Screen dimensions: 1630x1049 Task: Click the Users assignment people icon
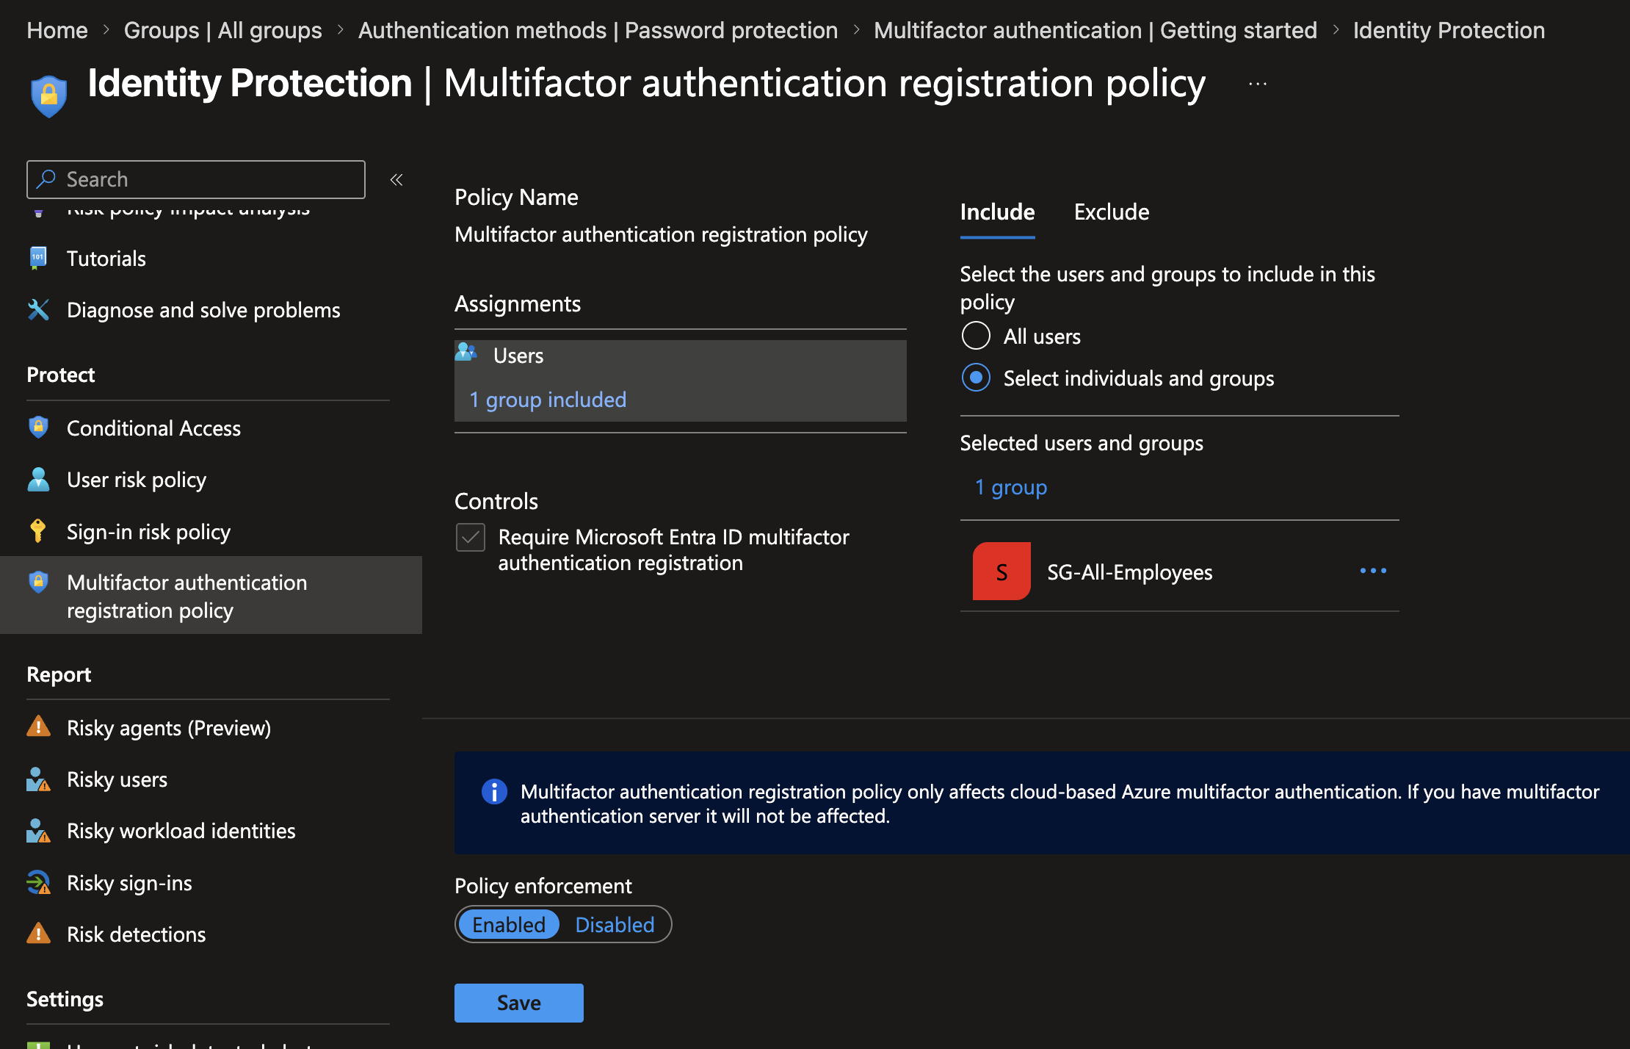pyautogui.click(x=466, y=352)
